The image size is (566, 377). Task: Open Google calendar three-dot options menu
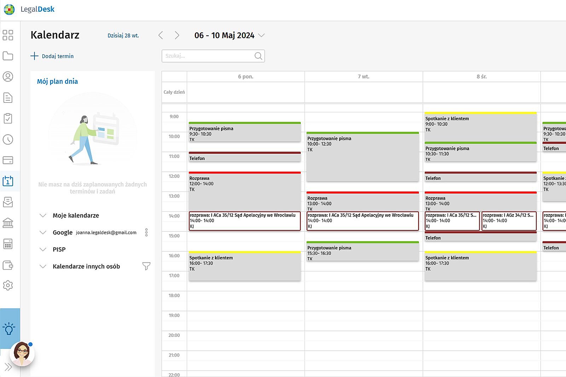point(146,232)
